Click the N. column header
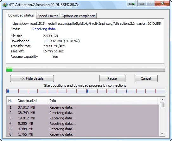The height and width of the screenshot is (141, 172). (x=11, y=101)
